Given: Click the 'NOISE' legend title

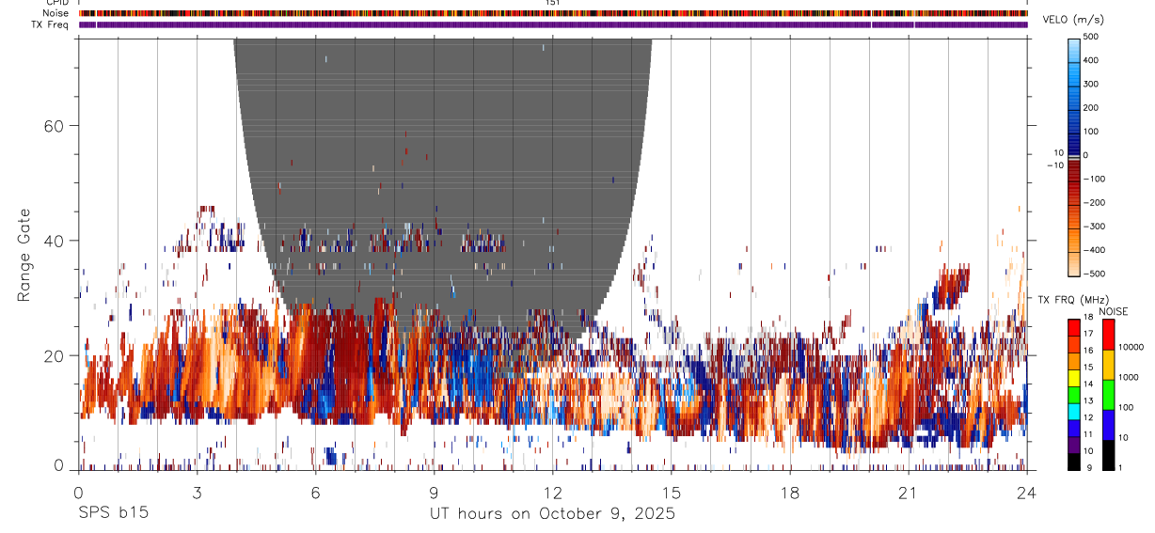Looking at the screenshot, I should coord(1113,311).
